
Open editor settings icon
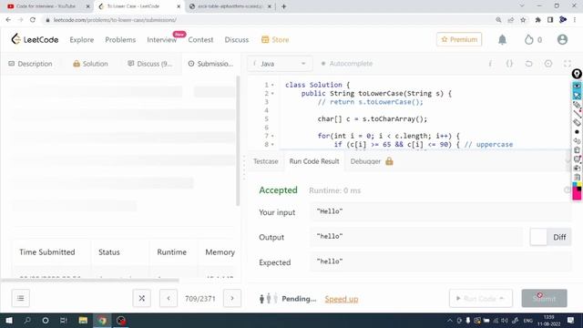coord(548,64)
